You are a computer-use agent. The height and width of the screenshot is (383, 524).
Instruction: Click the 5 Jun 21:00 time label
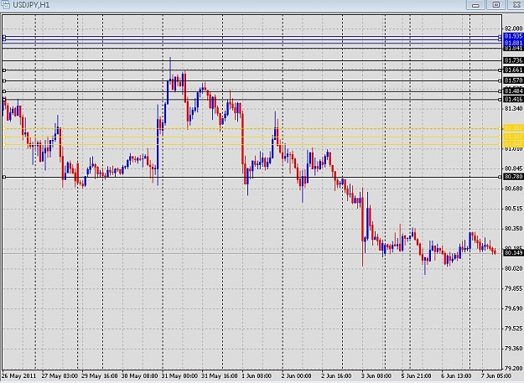pyautogui.click(x=417, y=376)
